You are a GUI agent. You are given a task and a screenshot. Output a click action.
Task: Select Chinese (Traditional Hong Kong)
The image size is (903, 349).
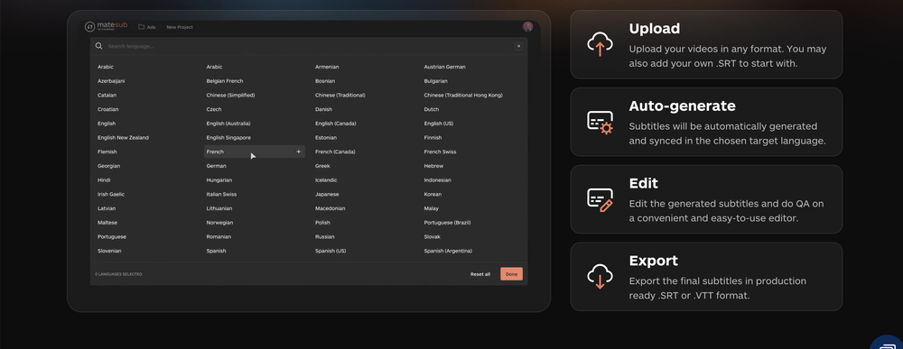(x=463, y=96)
